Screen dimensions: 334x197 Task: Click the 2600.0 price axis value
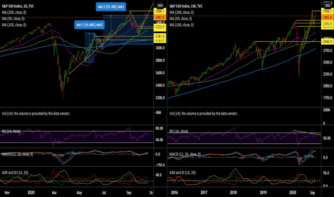click(x=160, y=73)
